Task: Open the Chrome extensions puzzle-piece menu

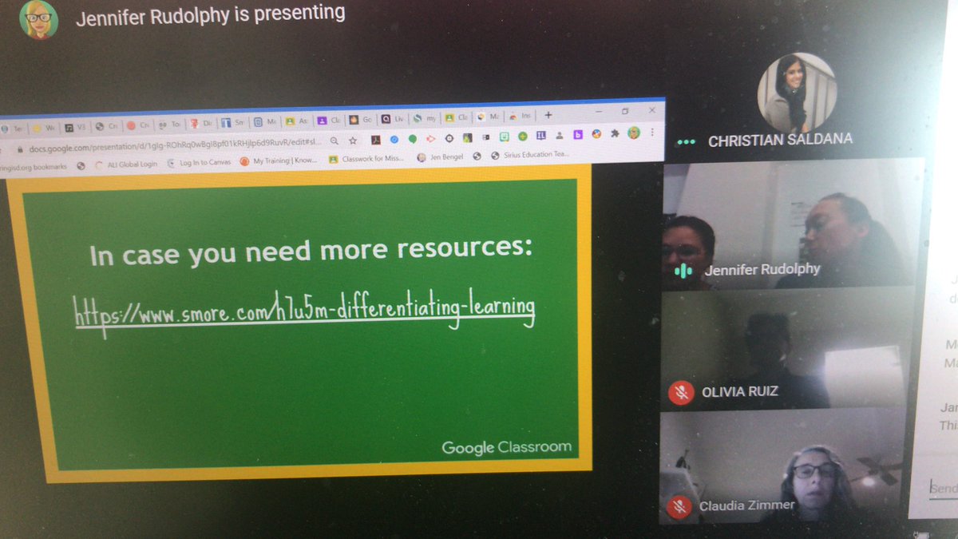Action: coord(615,133)
